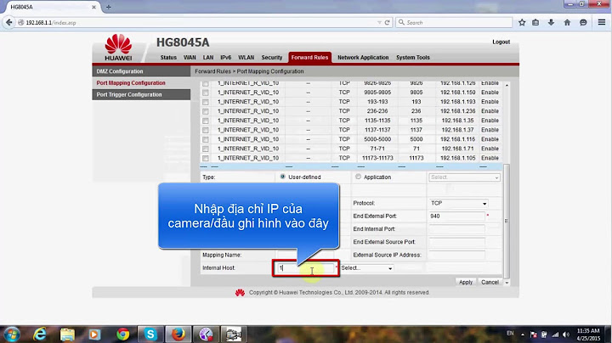612x343 pixels.
Task: Click the Apply button
Action: 465,282
